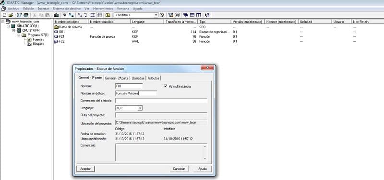Screen dimensions: 384x180
Task: Select Bloques in the project tree
Action: pyautogui.click(x=38, y=44)
